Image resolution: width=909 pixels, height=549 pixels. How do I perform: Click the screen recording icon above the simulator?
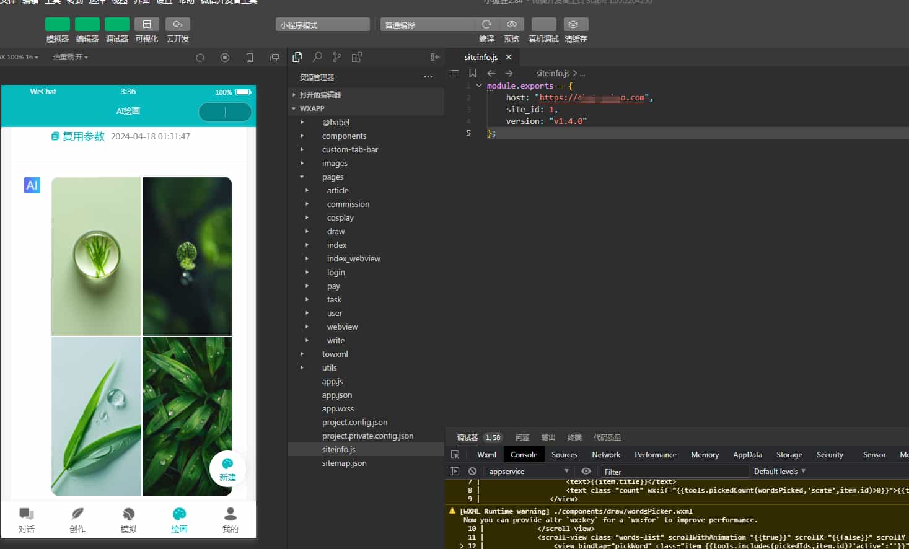click(x=225, y=56)
